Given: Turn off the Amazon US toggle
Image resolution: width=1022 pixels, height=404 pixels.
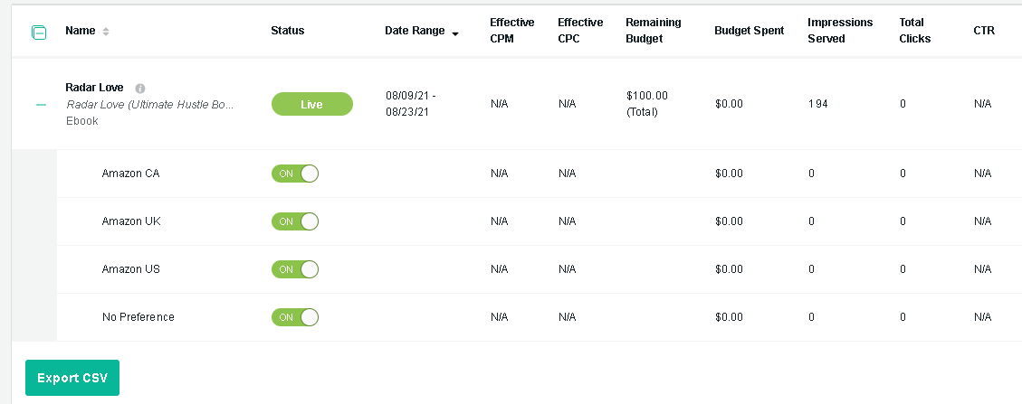Looking at the screenshot, I should tap(295, 269).
